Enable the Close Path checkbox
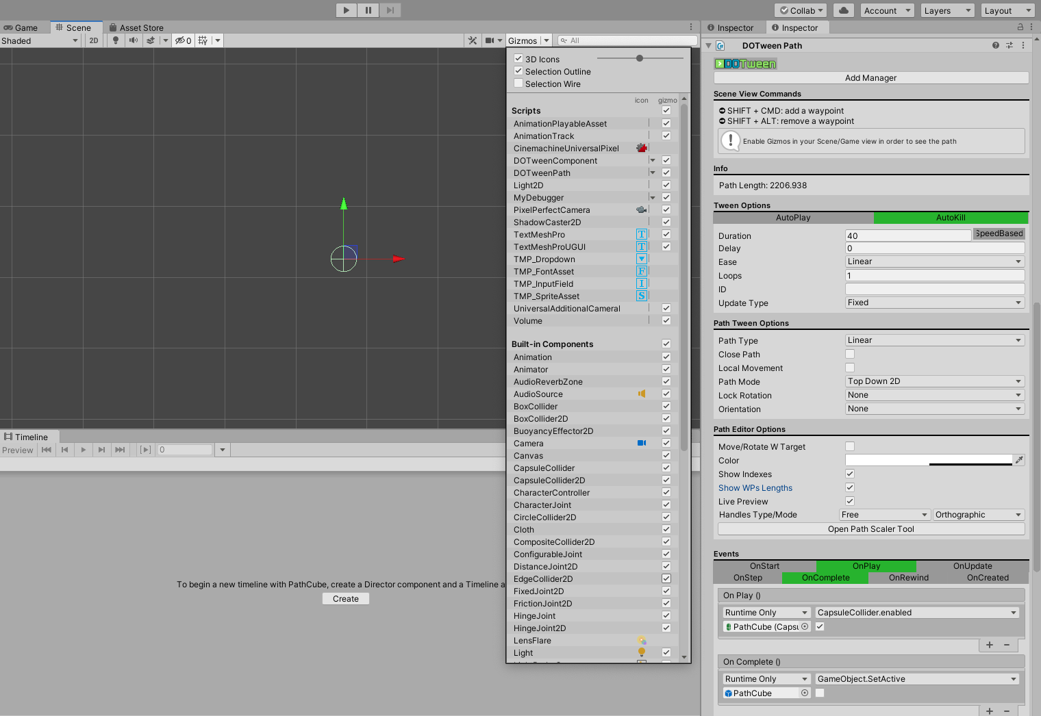Image resolution: width=1041 pixels, height=716 pixels. pyautogui.click(x=850, y=354)
